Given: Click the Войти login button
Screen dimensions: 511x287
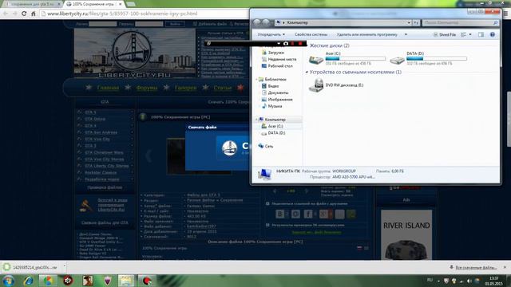Looking at the screenshot, I should point(175,24).
